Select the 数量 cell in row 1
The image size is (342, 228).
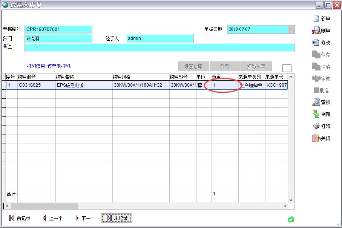(x=224, y=85)
